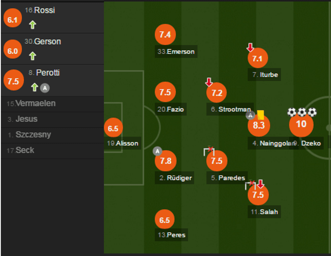331x256 pixels.
Task: Click the red substitution arrow on Strootman
Action: click(x=209, y=82)
